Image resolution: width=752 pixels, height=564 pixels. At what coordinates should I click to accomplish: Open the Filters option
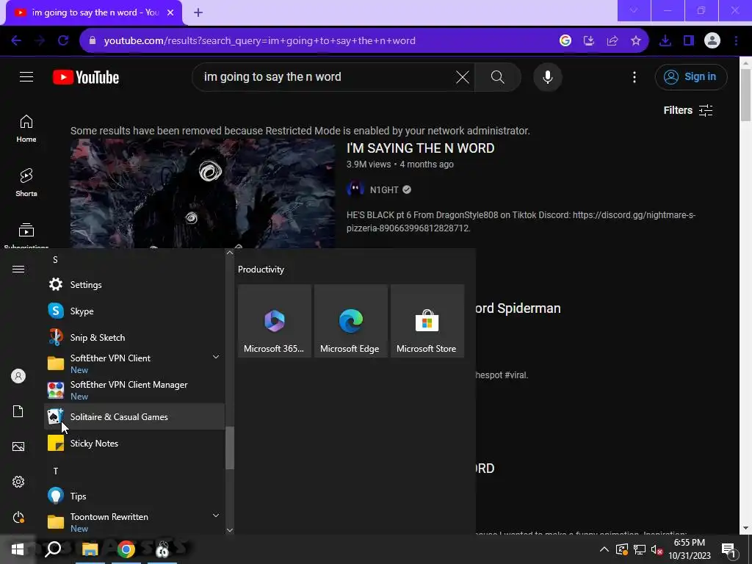point(687,110)
